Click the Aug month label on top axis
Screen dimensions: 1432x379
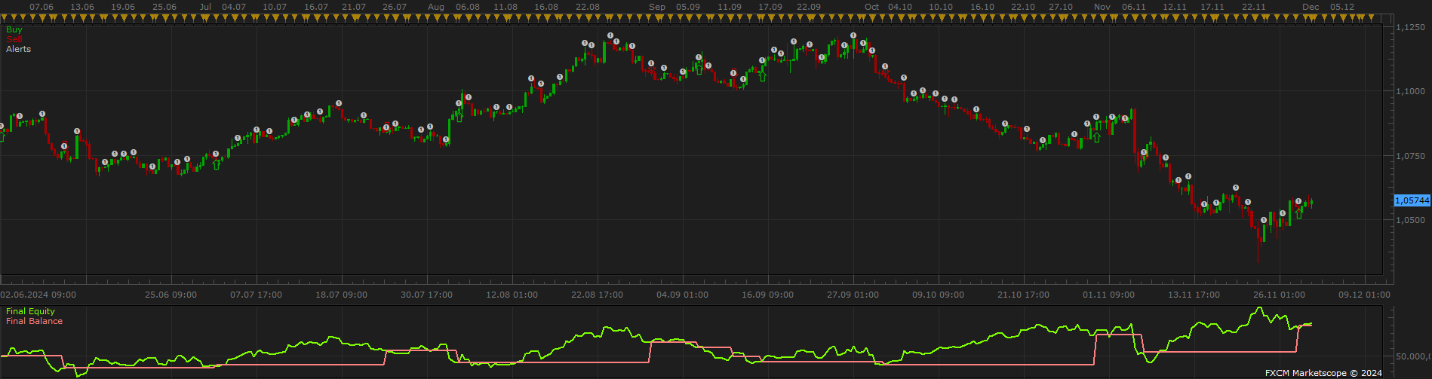coord(436,7)
